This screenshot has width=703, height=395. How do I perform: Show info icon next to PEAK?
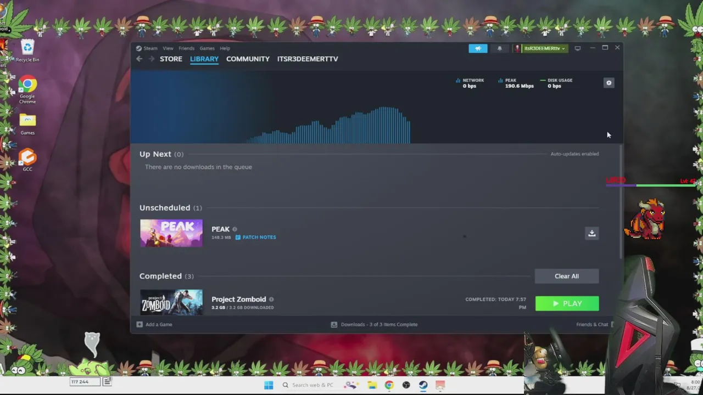[x=235, y=229]
